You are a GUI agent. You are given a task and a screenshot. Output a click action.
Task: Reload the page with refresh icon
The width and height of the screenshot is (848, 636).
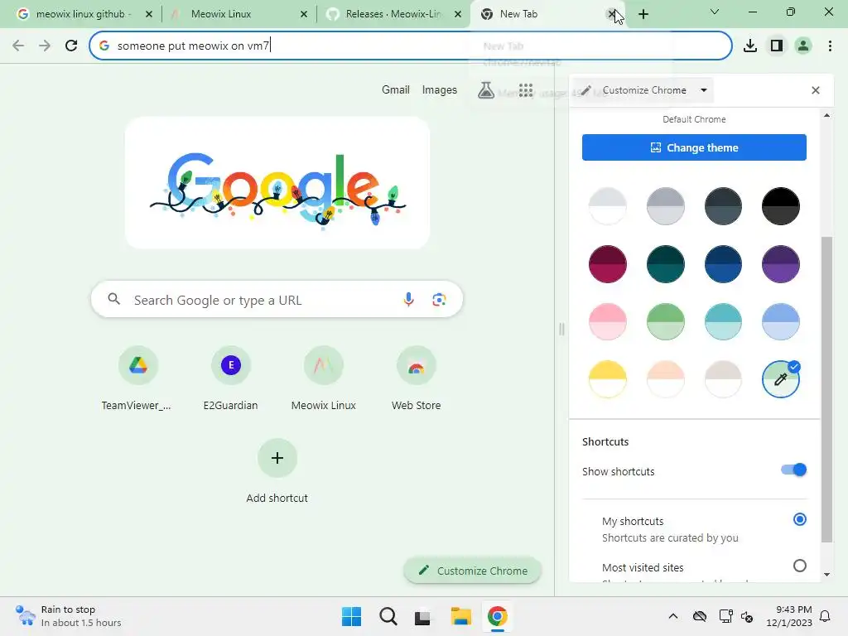(x=71, y=46)
